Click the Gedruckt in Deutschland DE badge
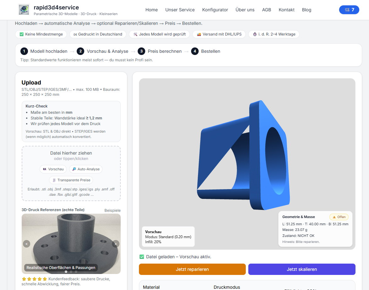Image resolution: width=369 pixels, height=290 pixels. tap(76, 35)
